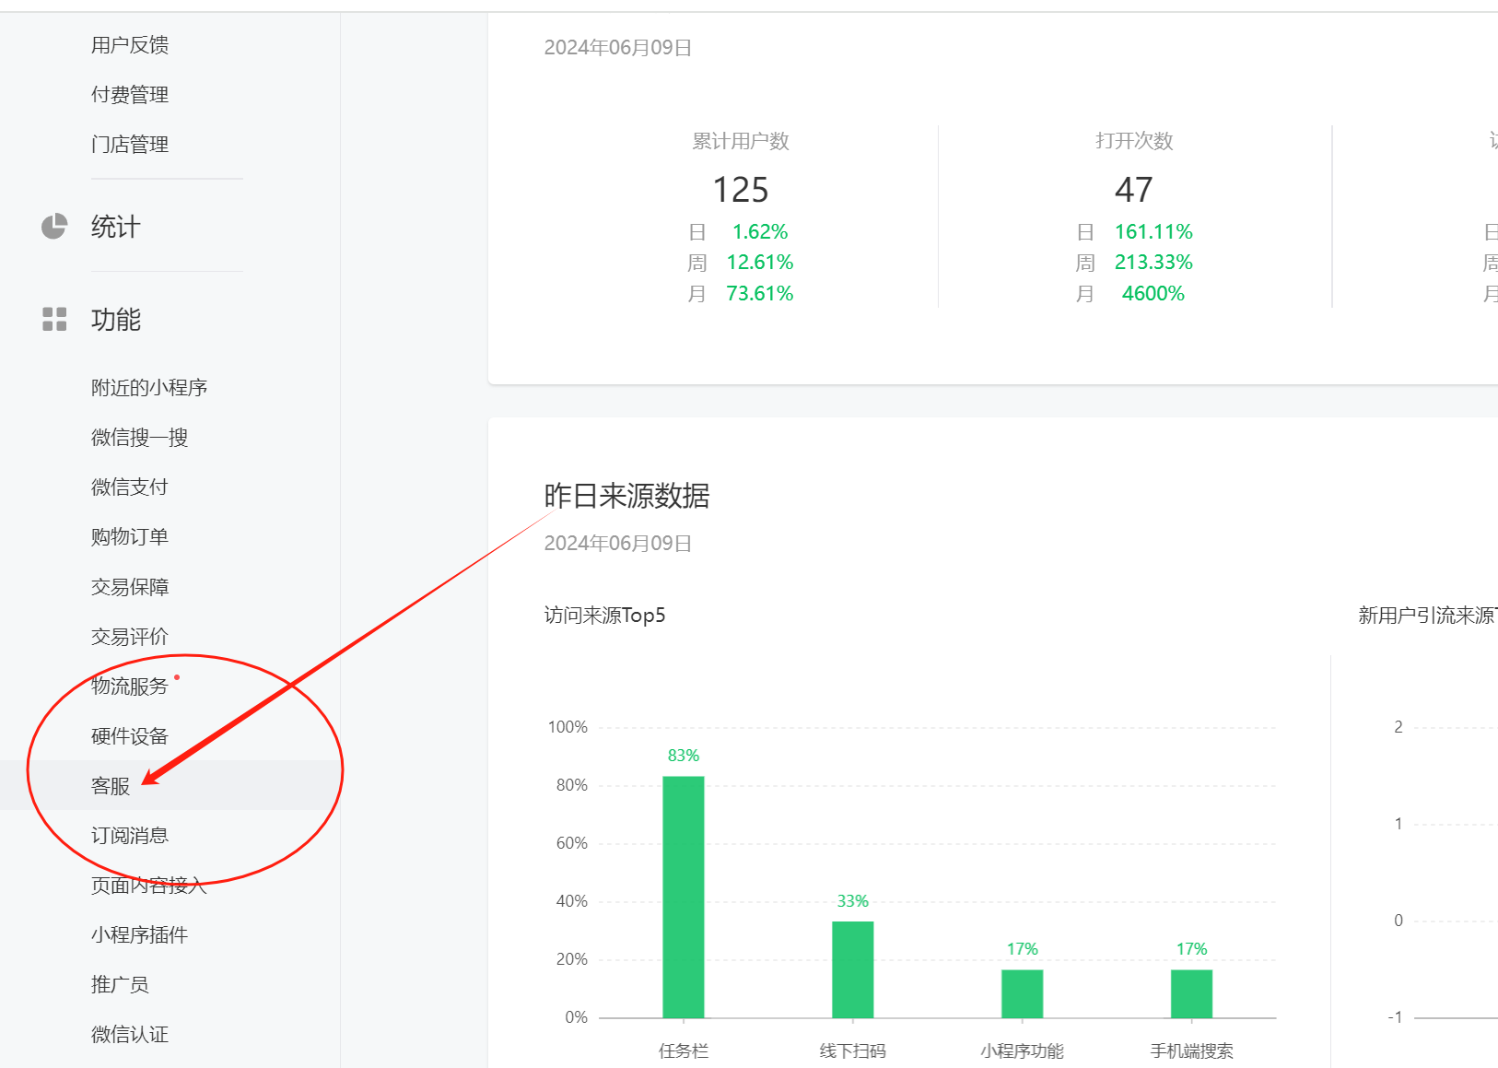Image resolution: width=1498 pixels, height=1068 pixels.
Task: Select 付费管理 from the sidebar
Action: (x=130, y=95)
